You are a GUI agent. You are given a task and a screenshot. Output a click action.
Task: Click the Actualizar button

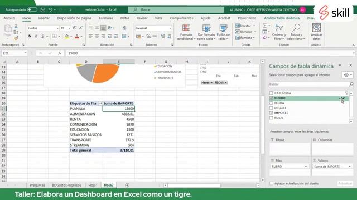345,183
